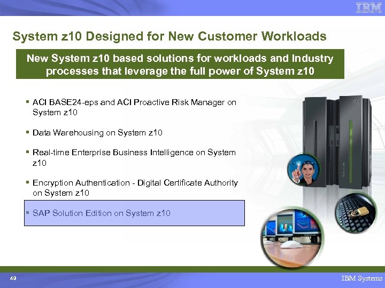Click the green banner about System z10 based solutions

point(180,64)
